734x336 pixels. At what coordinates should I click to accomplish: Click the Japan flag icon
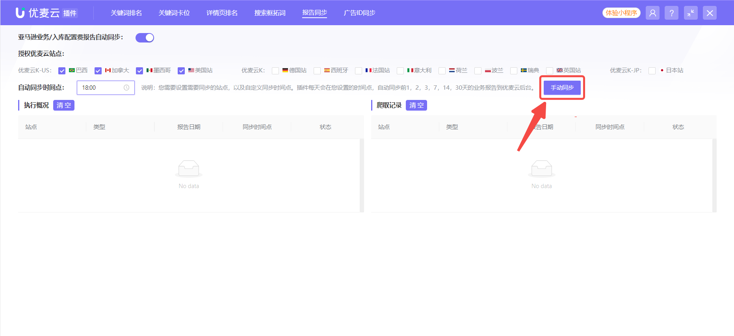(x=662, y=70)
